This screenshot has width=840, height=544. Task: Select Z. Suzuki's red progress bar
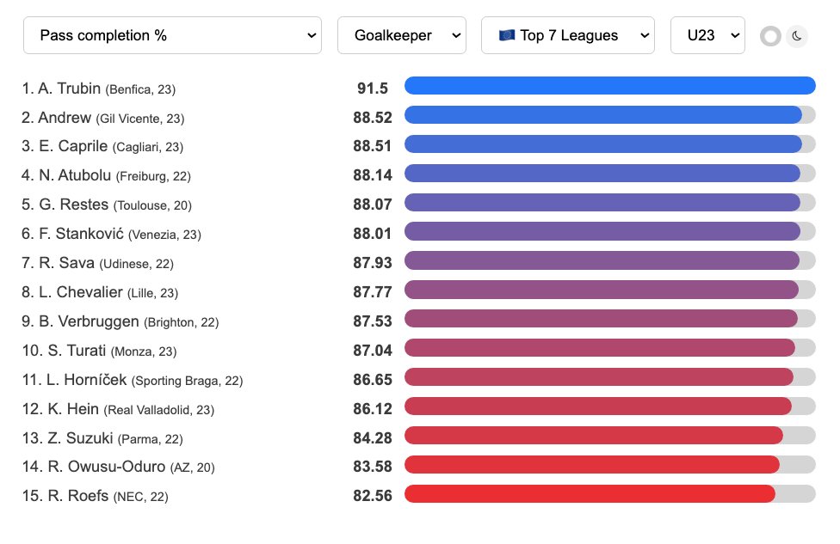594,436
